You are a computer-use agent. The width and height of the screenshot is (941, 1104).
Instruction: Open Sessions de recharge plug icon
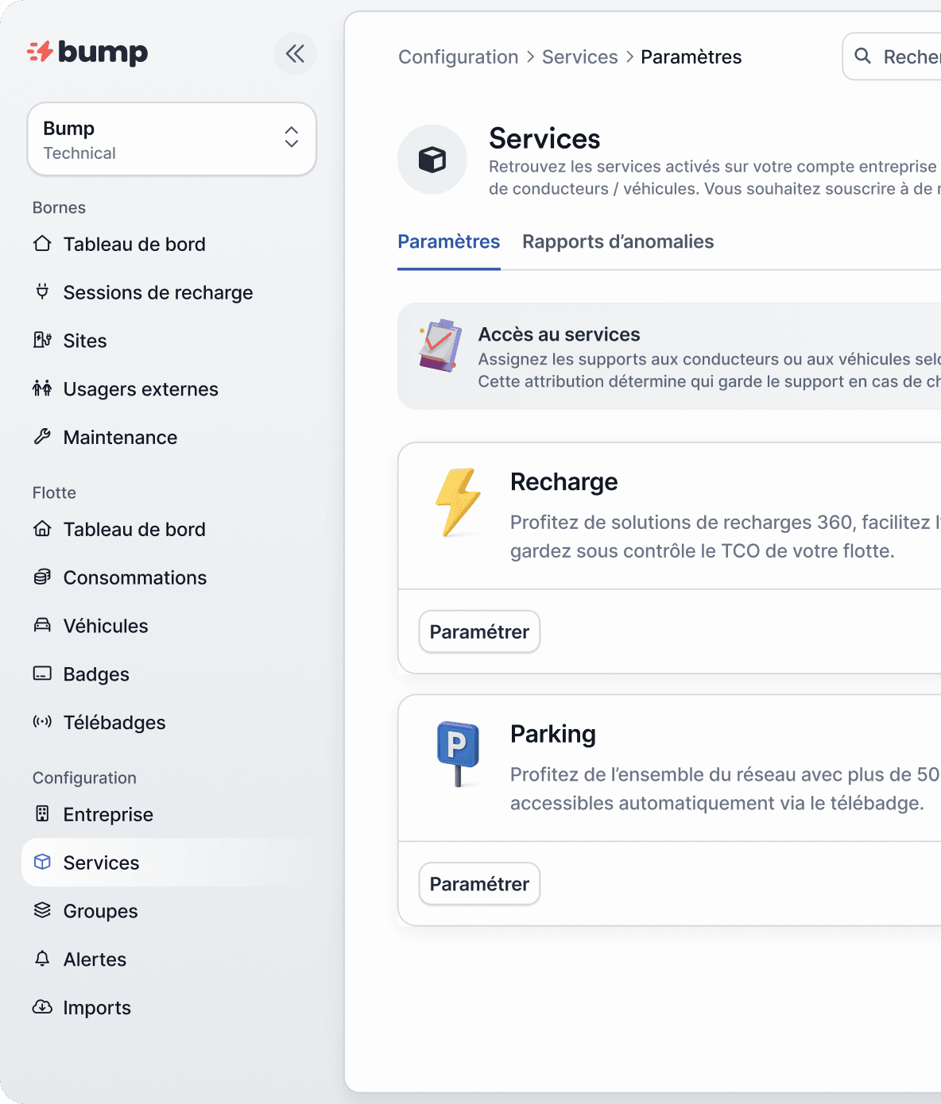(42, 291)
